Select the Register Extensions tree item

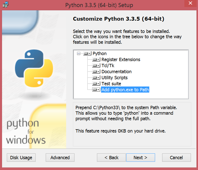click(121, 60)
